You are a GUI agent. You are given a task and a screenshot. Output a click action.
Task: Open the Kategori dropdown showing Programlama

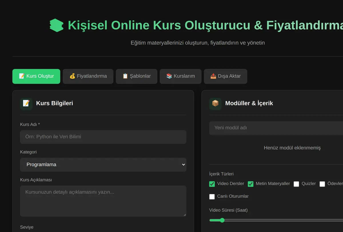(x=103, y=165)
